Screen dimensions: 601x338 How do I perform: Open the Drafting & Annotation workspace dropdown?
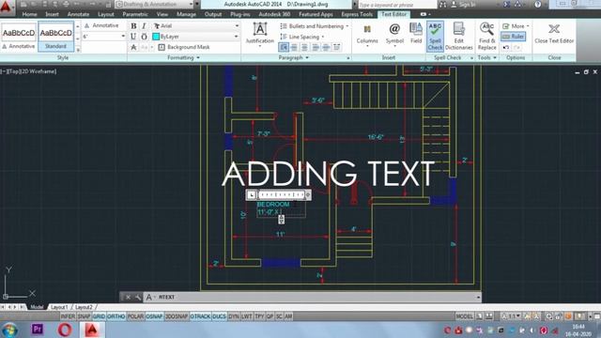[x=154, y=4]
